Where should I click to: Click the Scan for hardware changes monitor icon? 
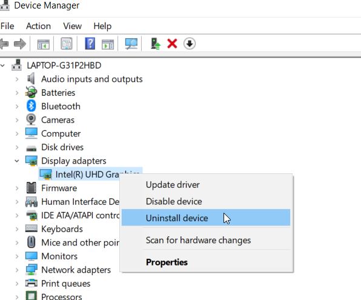point(131,44)
